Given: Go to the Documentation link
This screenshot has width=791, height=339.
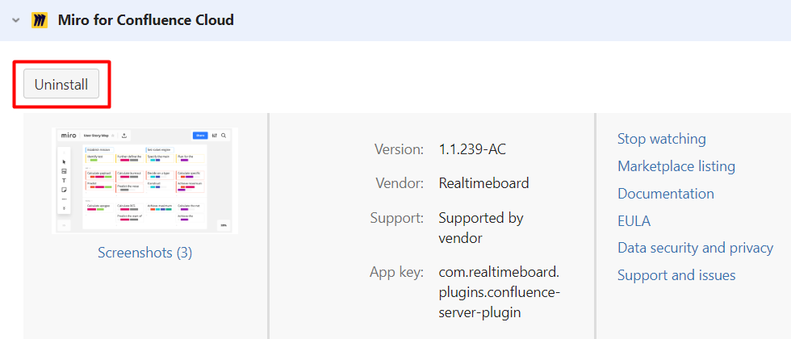Looking at the screenshot, I should 665,194.
